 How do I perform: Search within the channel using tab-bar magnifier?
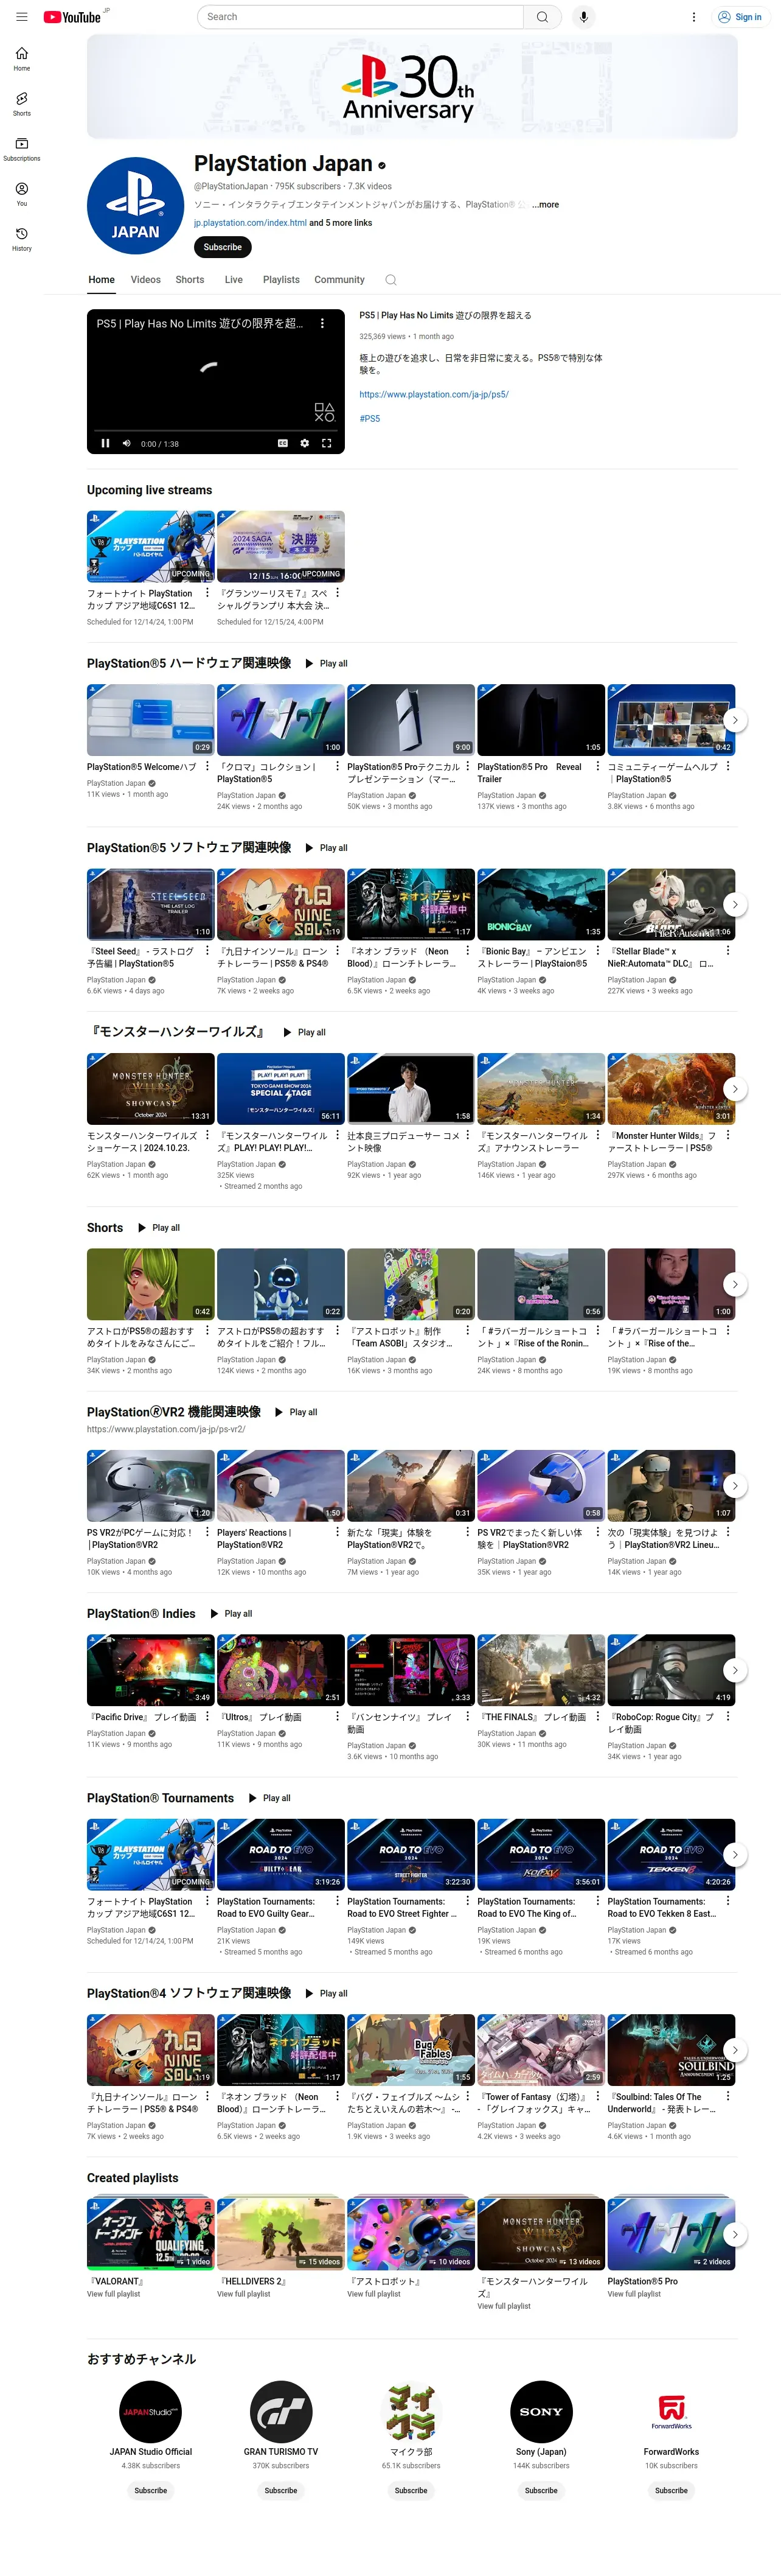pos(390,280)
